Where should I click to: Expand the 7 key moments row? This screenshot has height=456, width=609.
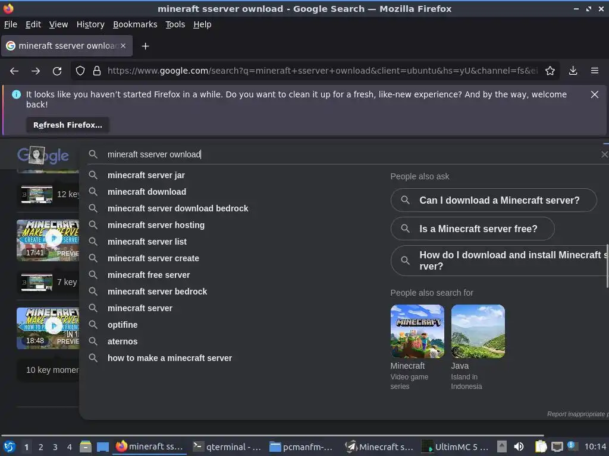pos(49,282)
